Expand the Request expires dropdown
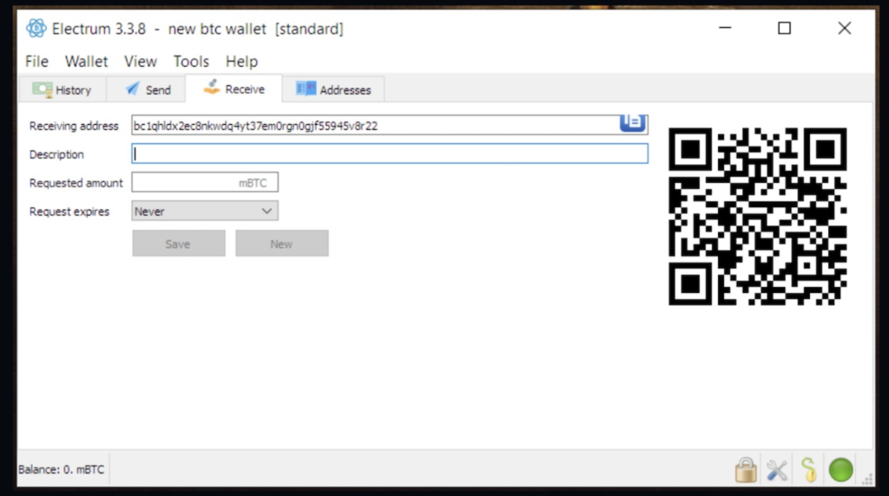This screenshot has height=496, width=889. coord(205,212)
